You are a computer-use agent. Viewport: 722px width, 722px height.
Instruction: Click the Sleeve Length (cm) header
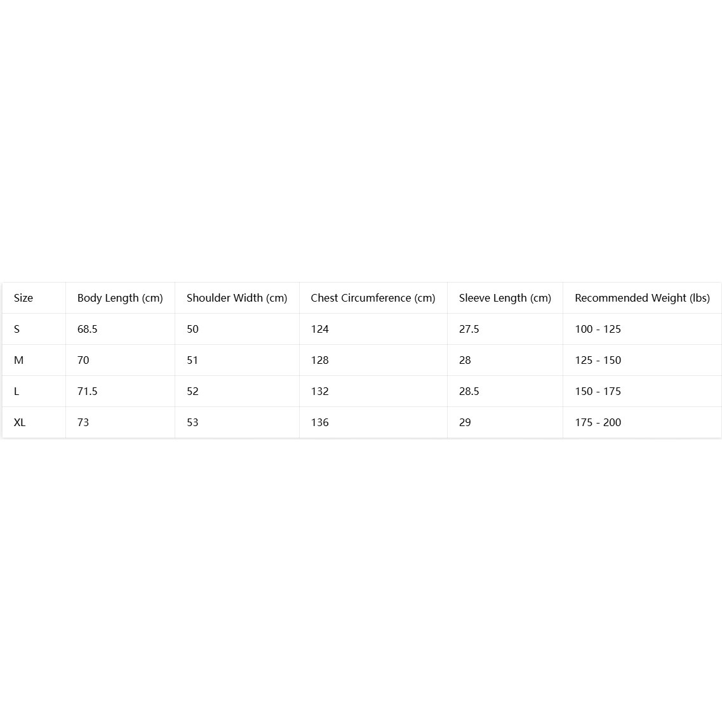(505, 298)
